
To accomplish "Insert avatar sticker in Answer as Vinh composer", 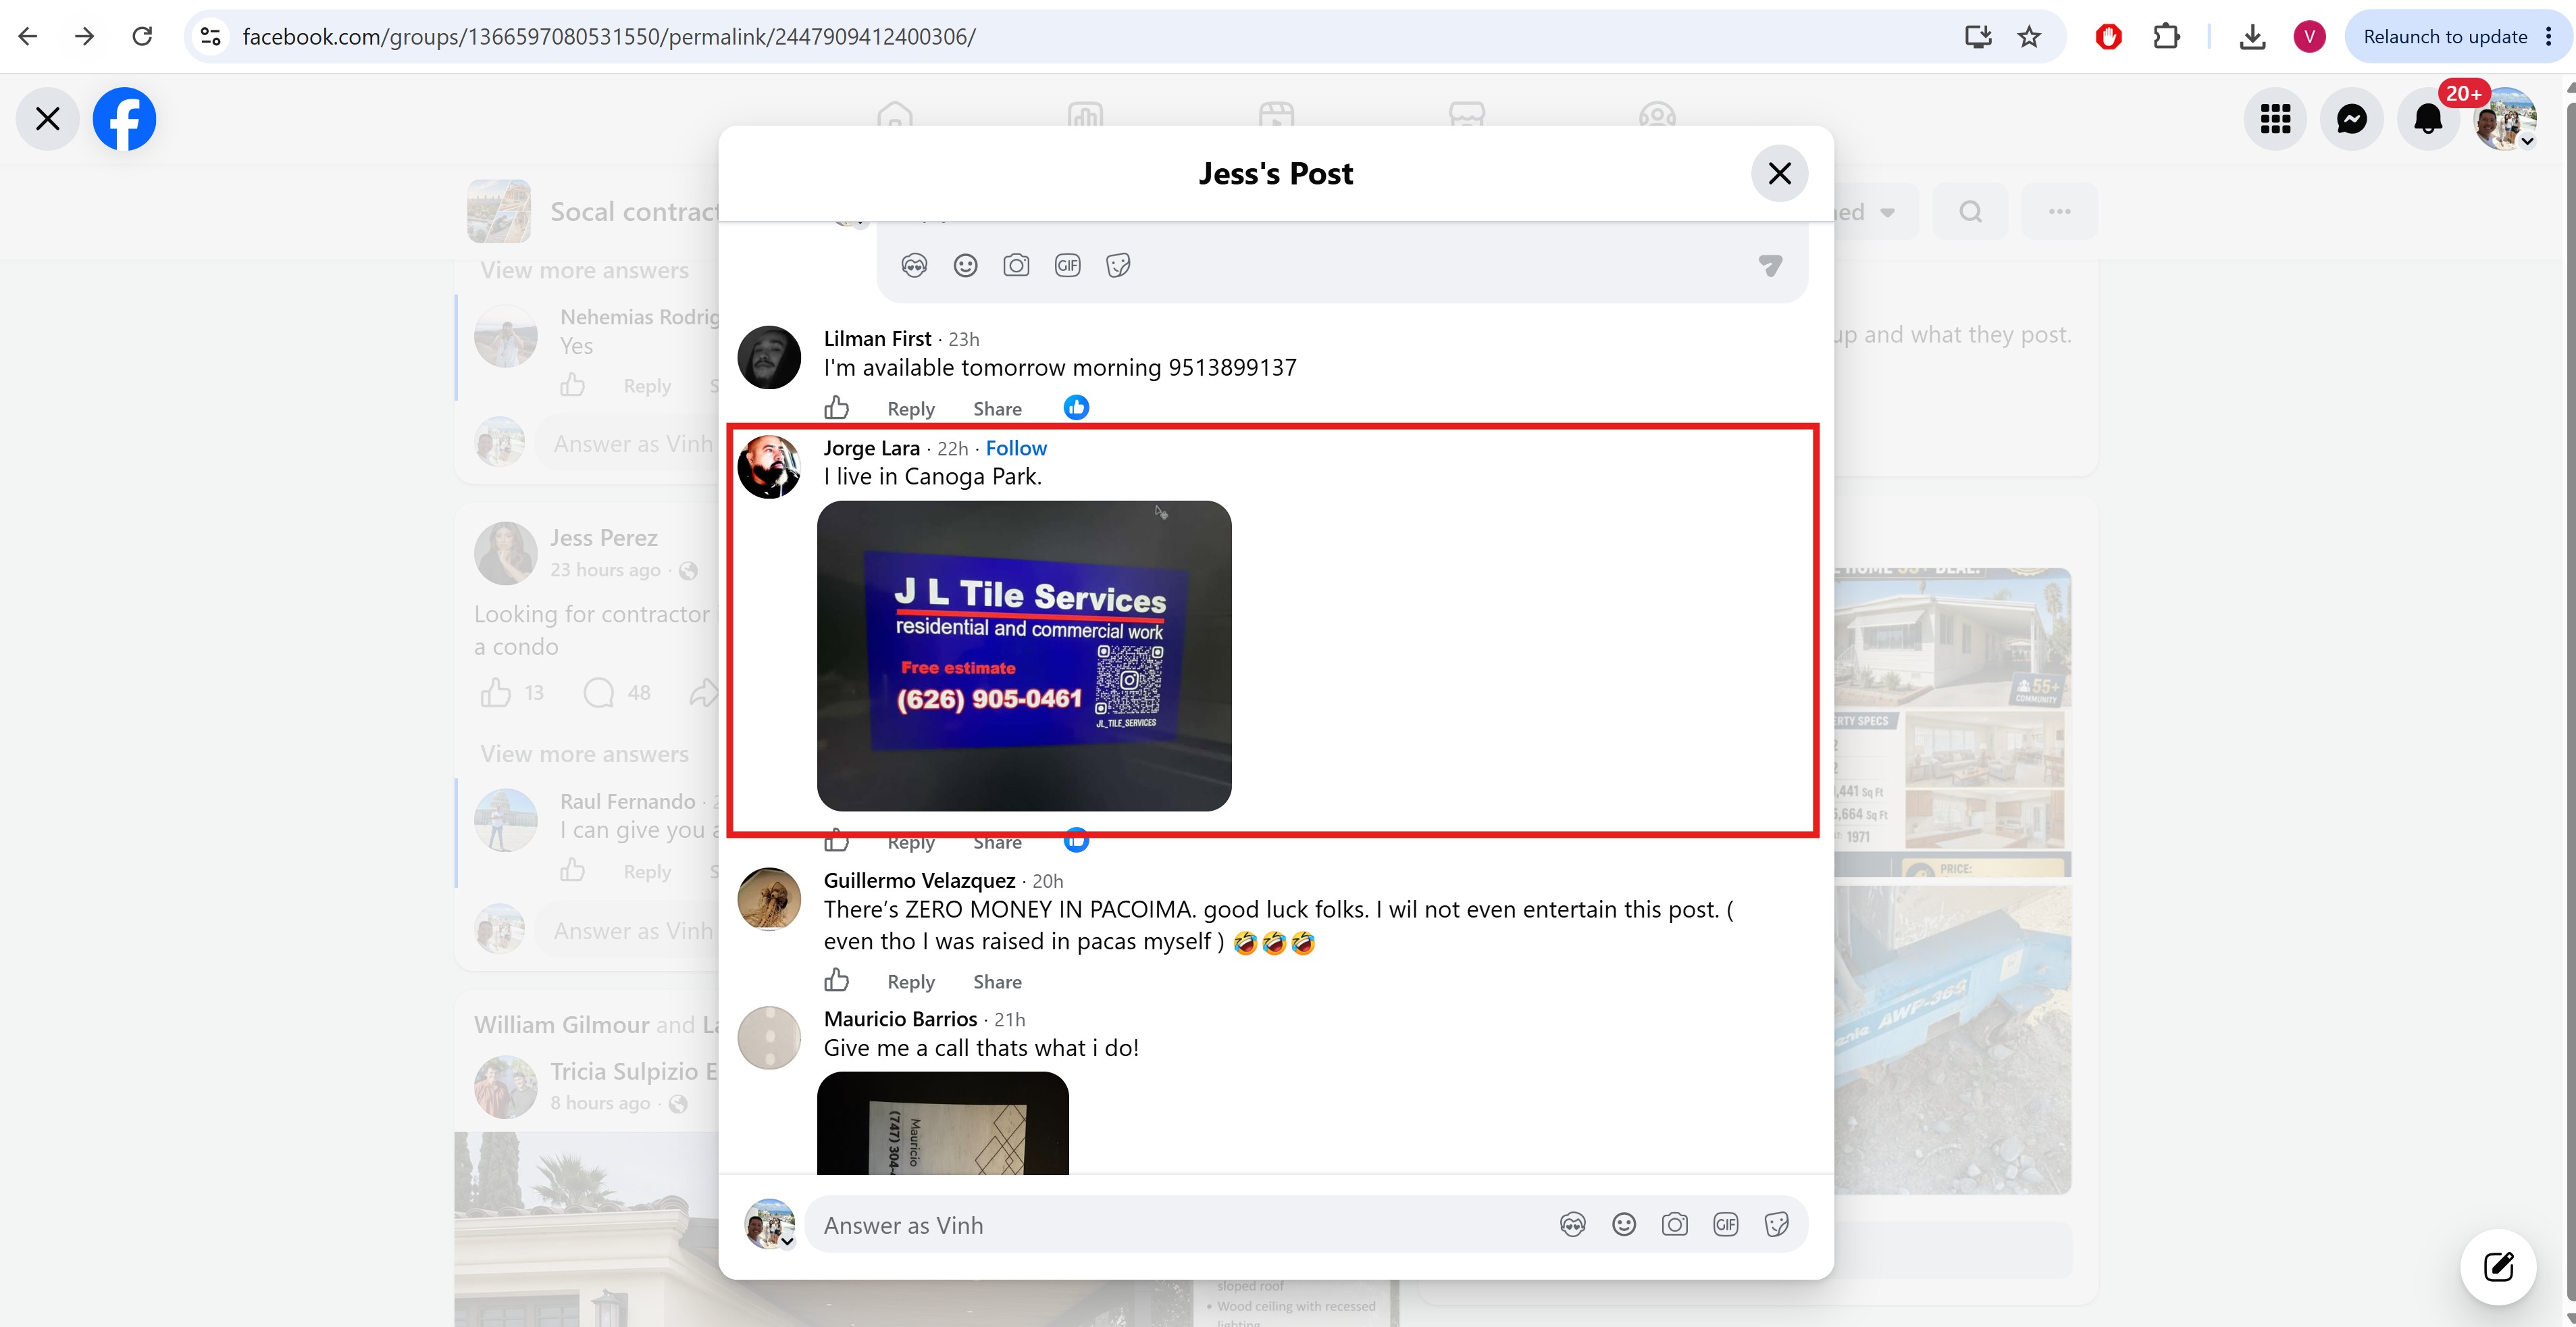I will click(x=1573, y=1224).
